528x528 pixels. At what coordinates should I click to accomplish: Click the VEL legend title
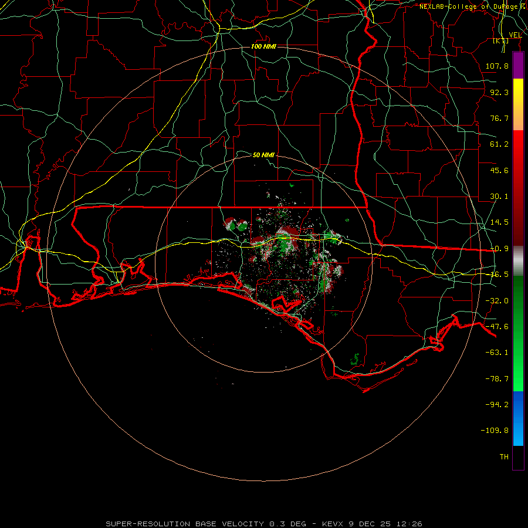point(515,35)
